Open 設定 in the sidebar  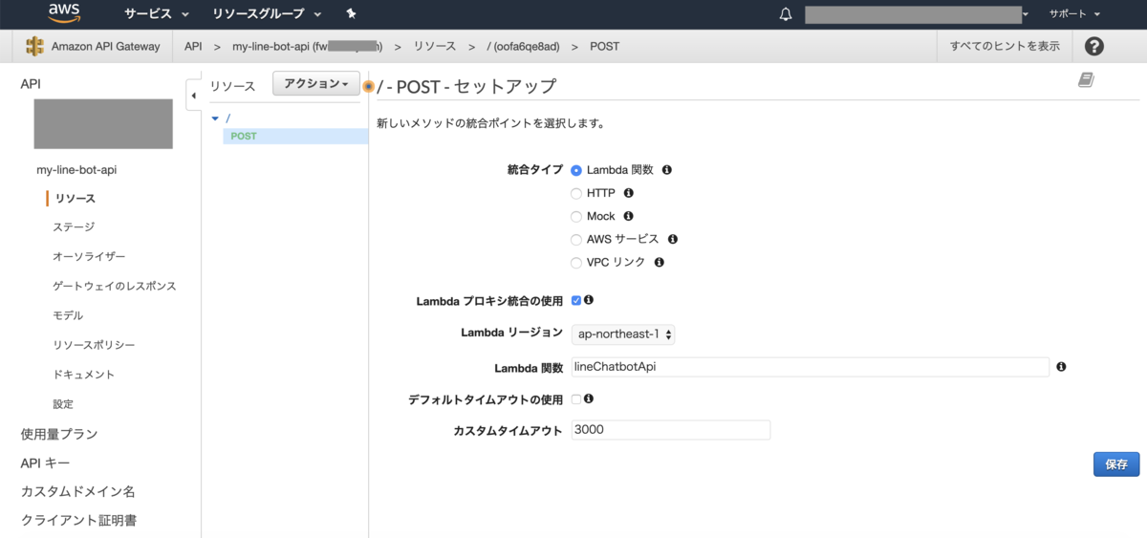[63, 404]
